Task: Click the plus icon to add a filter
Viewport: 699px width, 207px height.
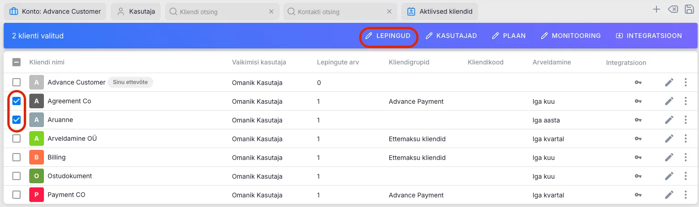Action: coord(656,10)
